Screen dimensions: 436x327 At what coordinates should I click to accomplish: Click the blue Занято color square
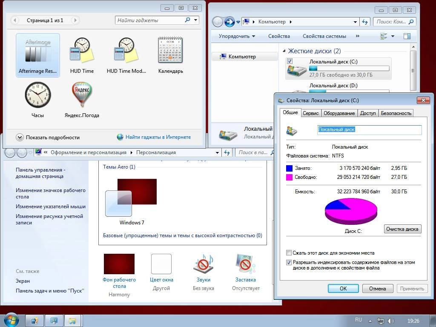pyautogui.click(x=289, y=168)
